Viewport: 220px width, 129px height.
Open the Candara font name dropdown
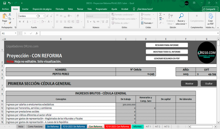(36, 16)
